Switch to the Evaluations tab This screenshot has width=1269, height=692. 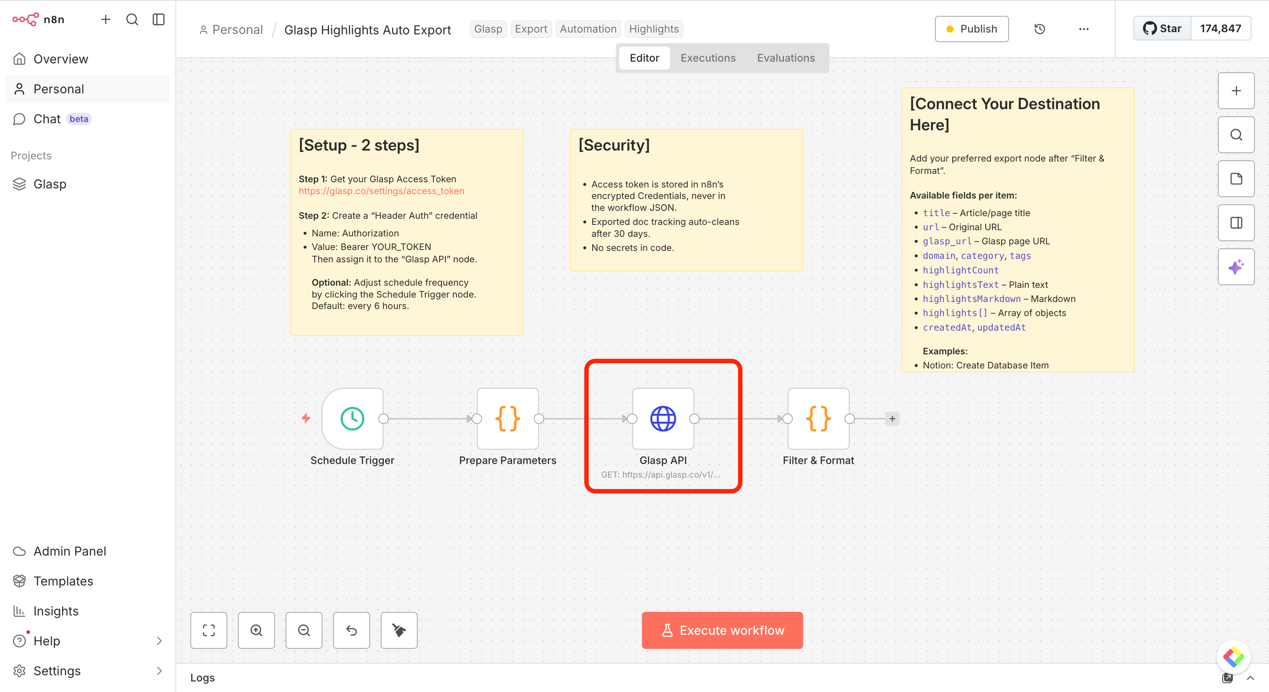pyautogui.click(x=785, y=58)
